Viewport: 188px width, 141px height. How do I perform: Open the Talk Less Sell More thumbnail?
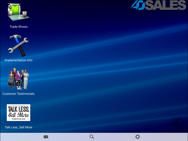(18, 113)
